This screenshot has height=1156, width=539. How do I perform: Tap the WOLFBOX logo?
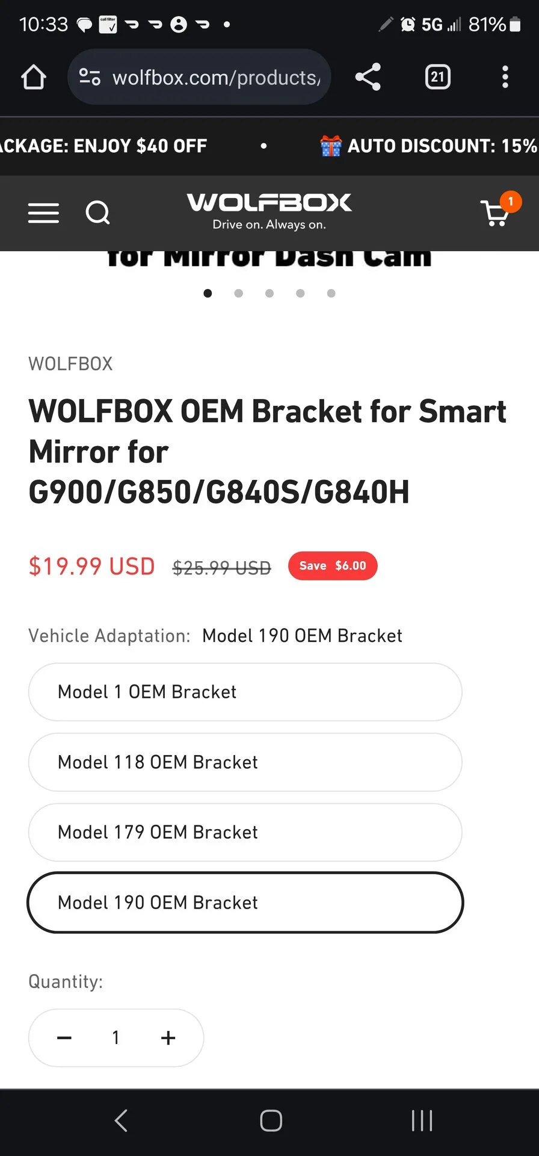[269, 211]
